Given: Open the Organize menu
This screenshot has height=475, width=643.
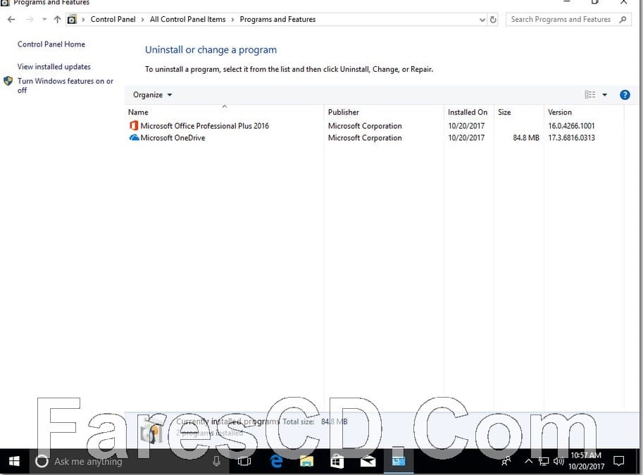Looking at the screenshot, I should pos(152,95).
